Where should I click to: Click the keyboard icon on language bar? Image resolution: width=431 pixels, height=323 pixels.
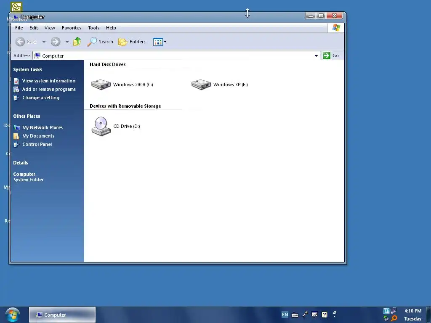pyautogui.click(x=295, y=315)
